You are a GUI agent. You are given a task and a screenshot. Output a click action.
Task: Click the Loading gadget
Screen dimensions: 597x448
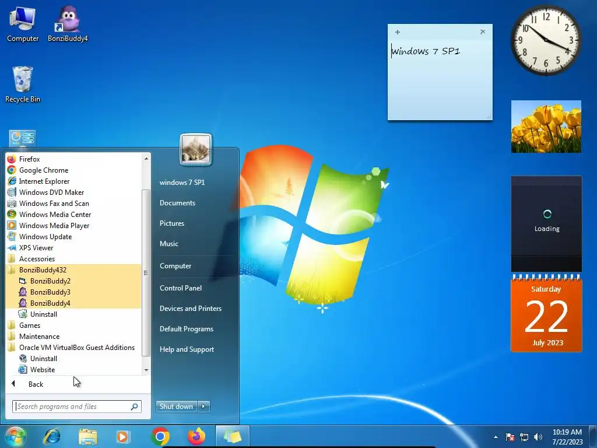pyautogui.click(x=546, y=223)
